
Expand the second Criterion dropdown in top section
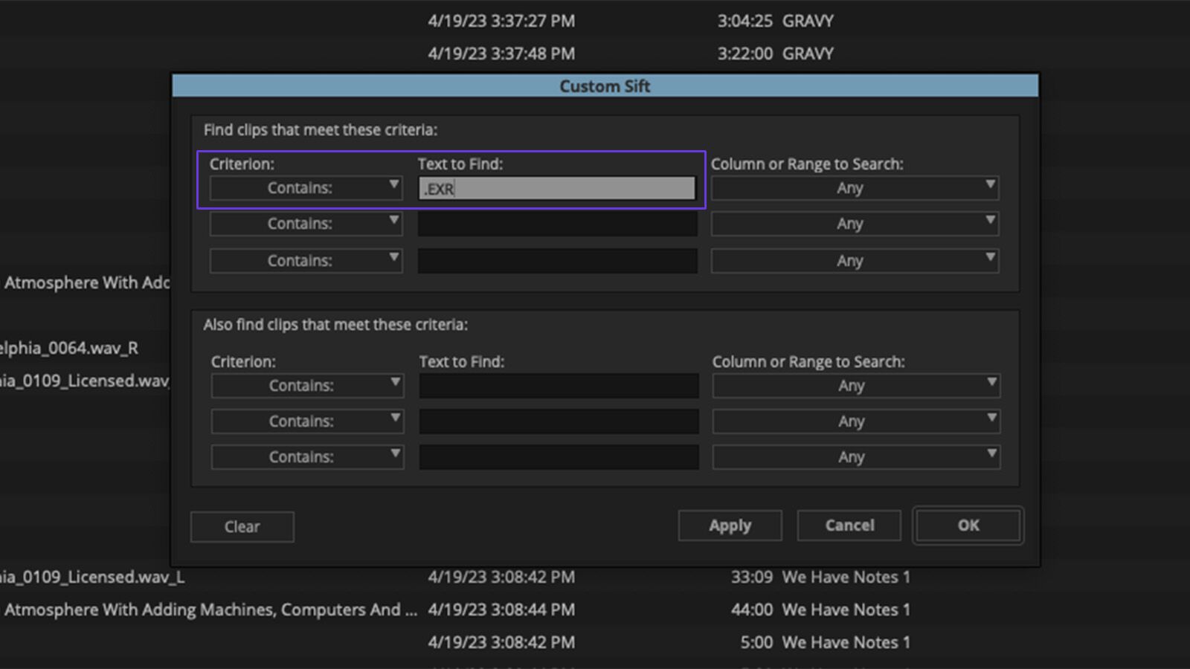[x=305, y=223]
